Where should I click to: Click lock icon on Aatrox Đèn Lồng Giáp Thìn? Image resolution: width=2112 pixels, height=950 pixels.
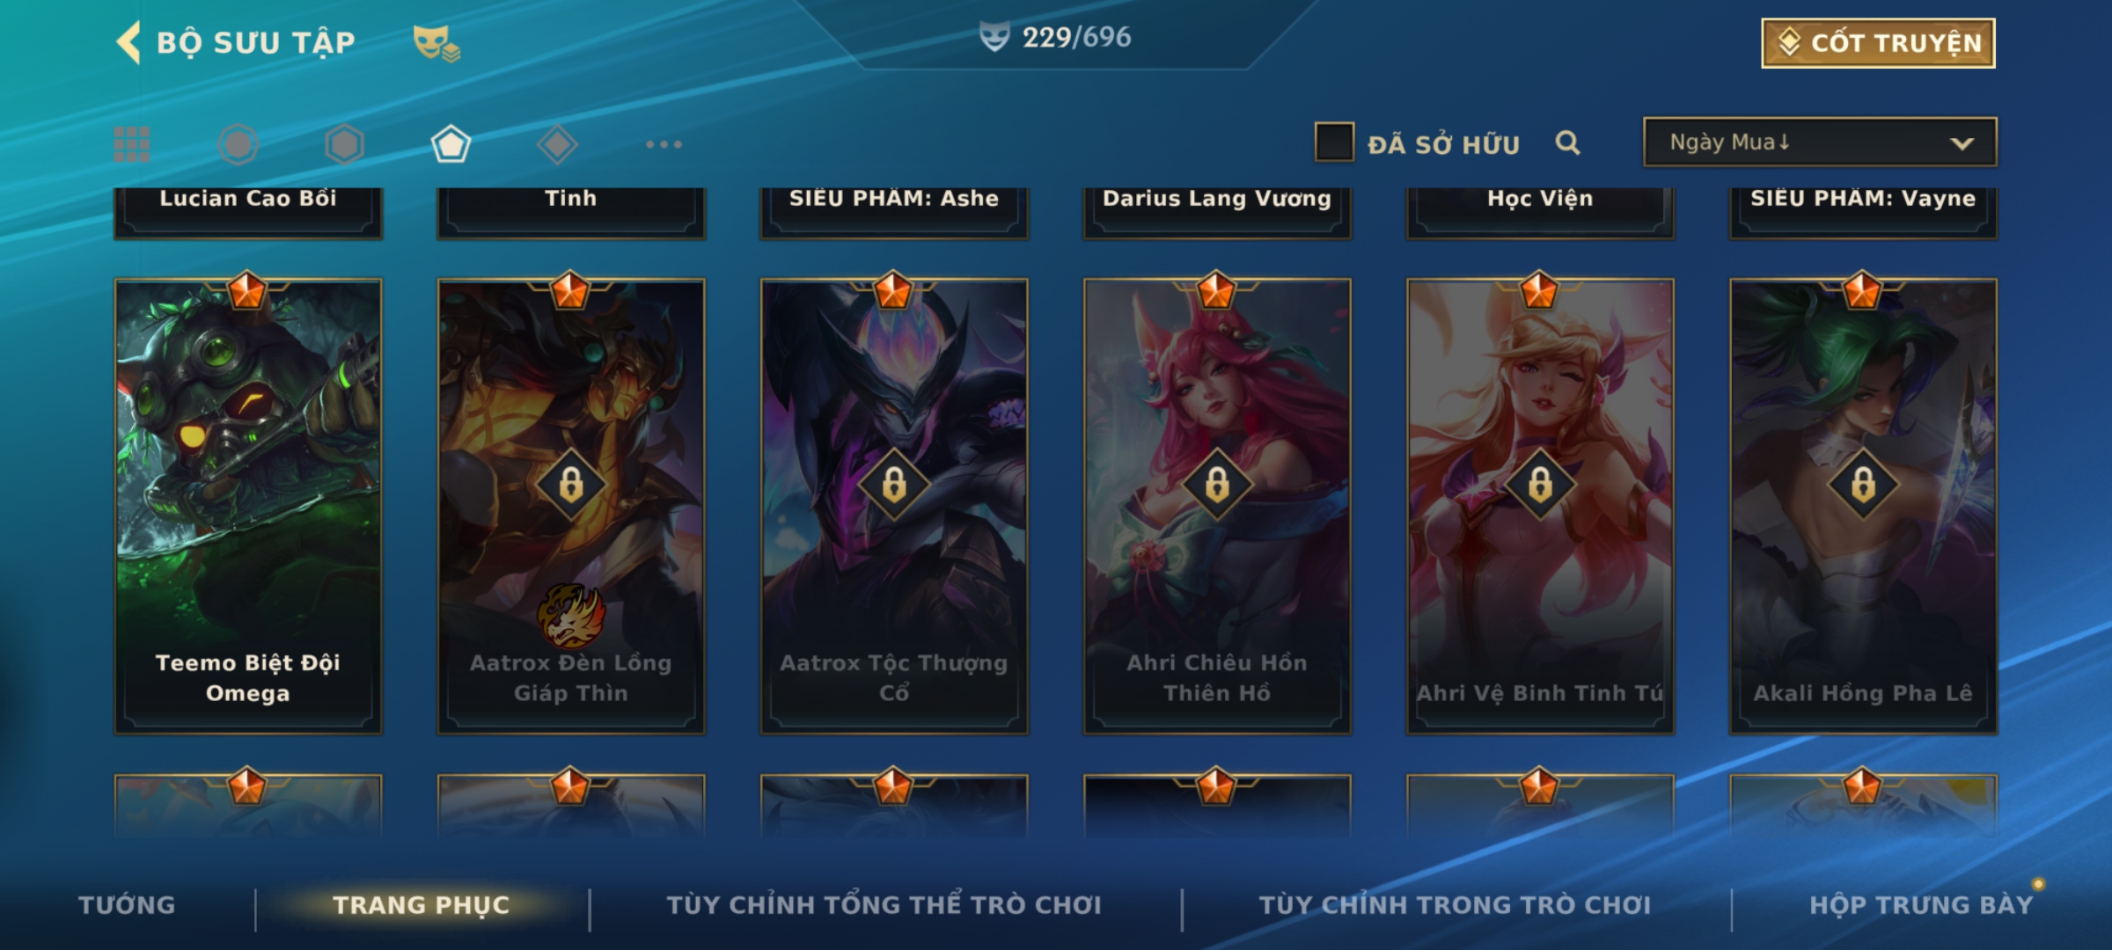(571, 485)
